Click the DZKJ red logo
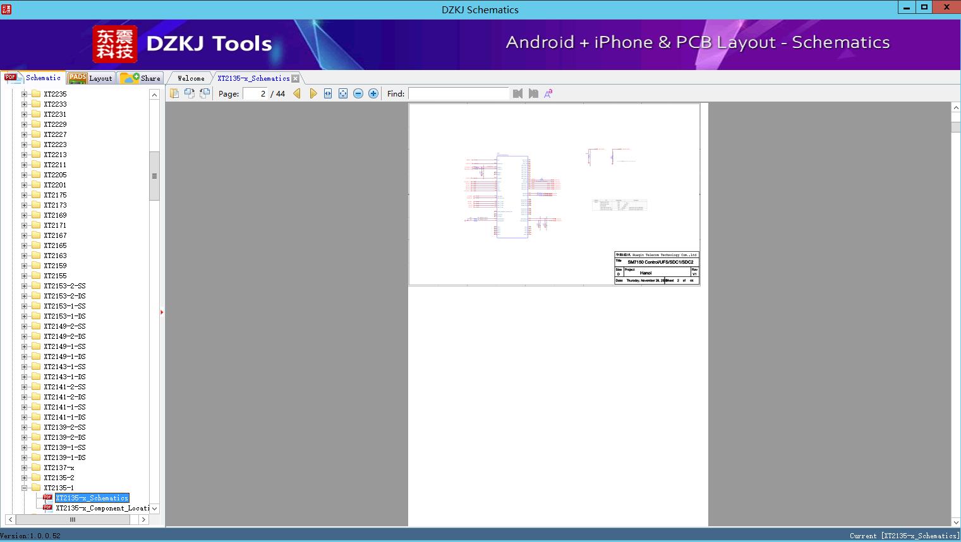This screenshot has width=961, height=542. (115, 44)
